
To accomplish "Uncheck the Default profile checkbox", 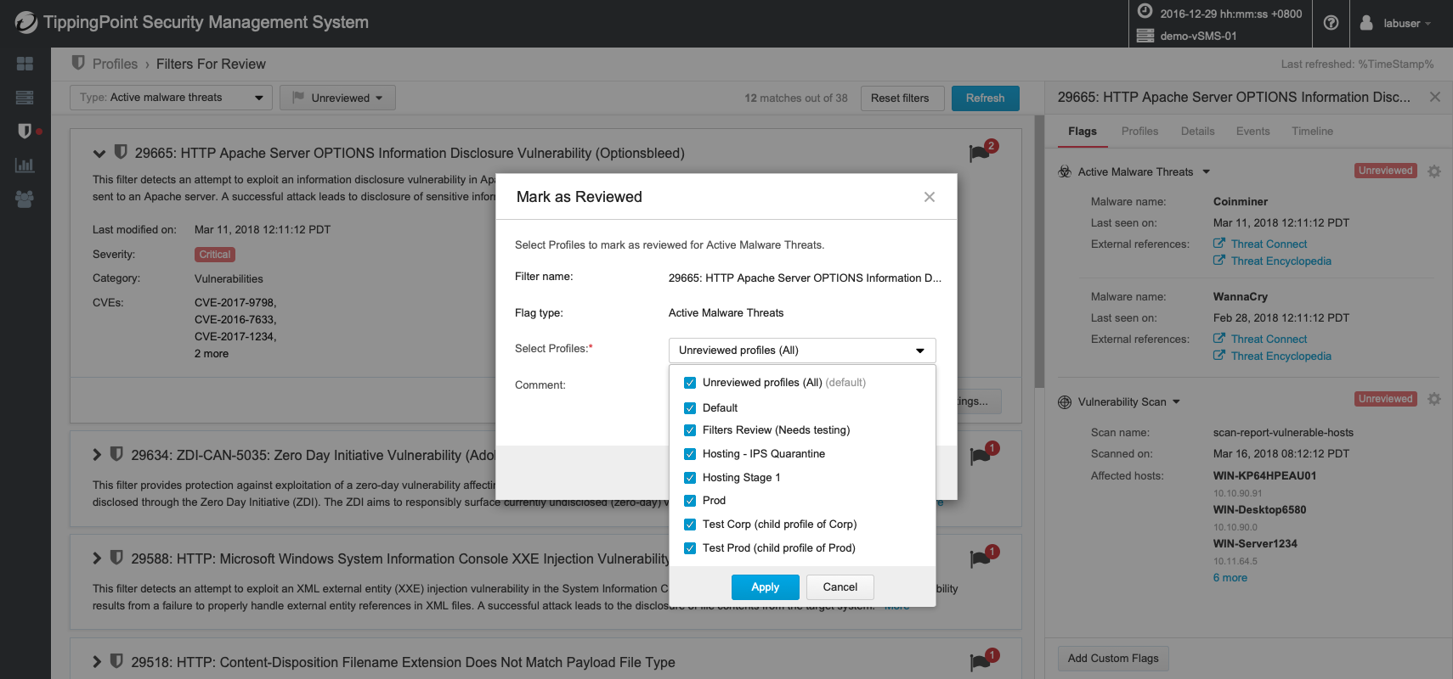I will click(690, 408).
